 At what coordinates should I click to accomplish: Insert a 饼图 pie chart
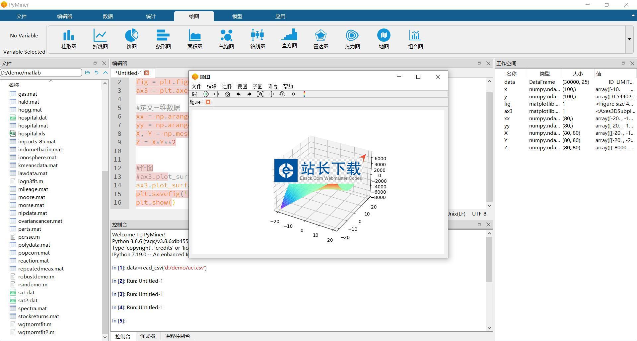click(132, 39)
